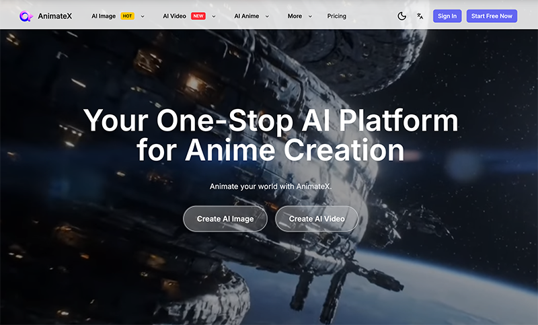Click the Create AI Image button
This screenshot has width=538, height=325.
tap(225, 219)
